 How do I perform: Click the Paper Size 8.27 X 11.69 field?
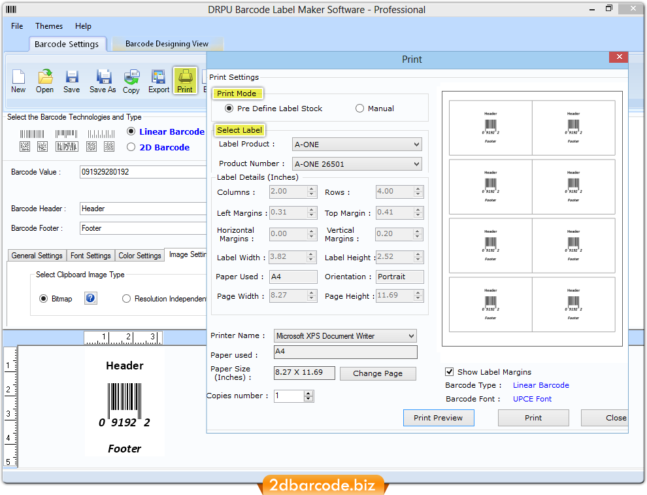305,372
